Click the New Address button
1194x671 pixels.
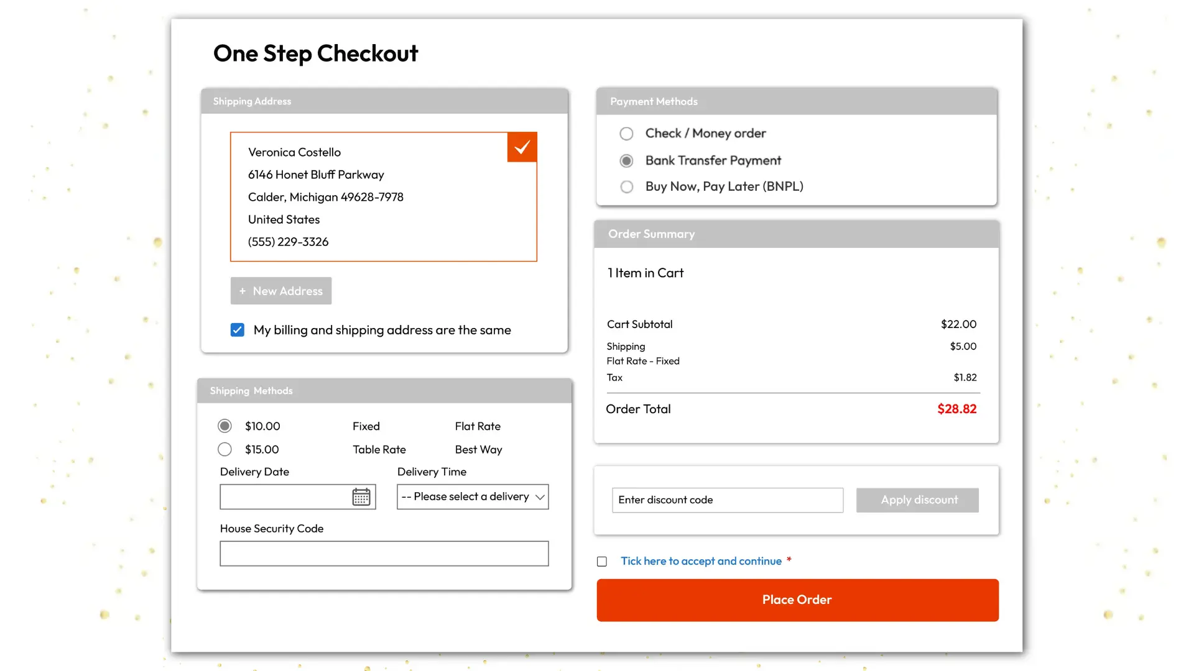click(280, 290)
